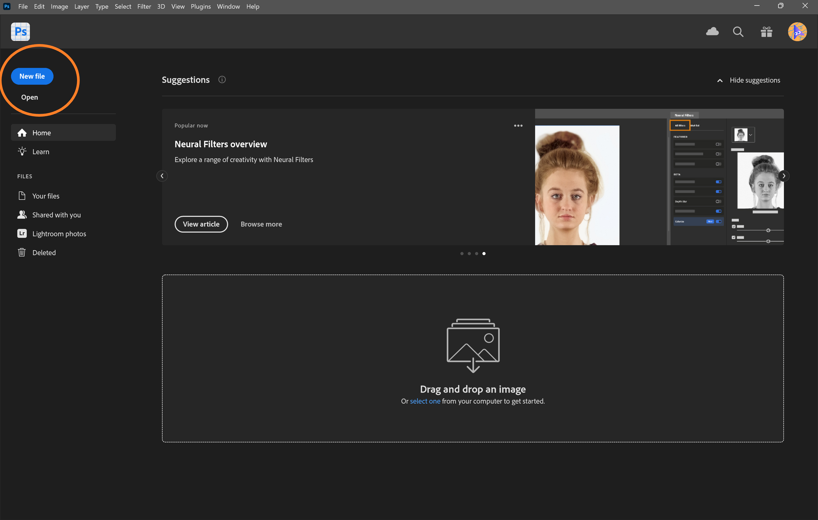Open Lightroom photos label in sidebar
Viewport: 818px width, 520px height.
60,234
